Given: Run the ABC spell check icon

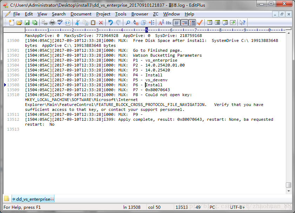Looking at the screenshot, I should coord(60,23).
